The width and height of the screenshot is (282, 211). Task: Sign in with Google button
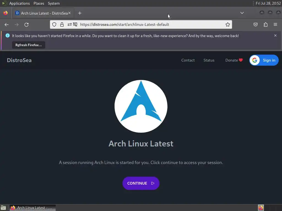pos(264,60)
